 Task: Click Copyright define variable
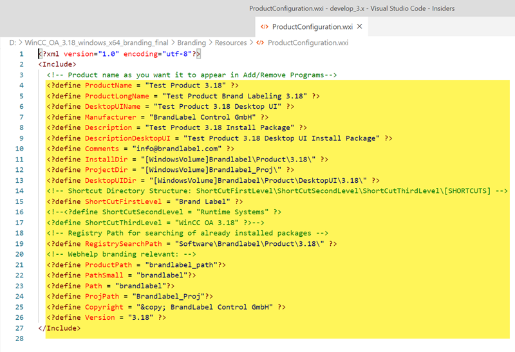(104, 307)
